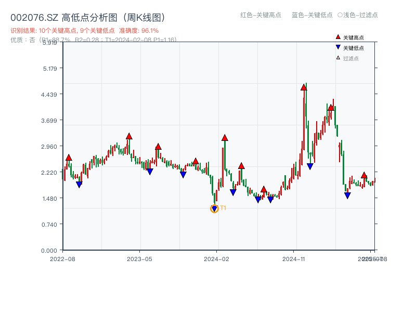The image size is (416, 312).
Task: Click the rightmost blue key-low triangle
Action: click(347, 195)
